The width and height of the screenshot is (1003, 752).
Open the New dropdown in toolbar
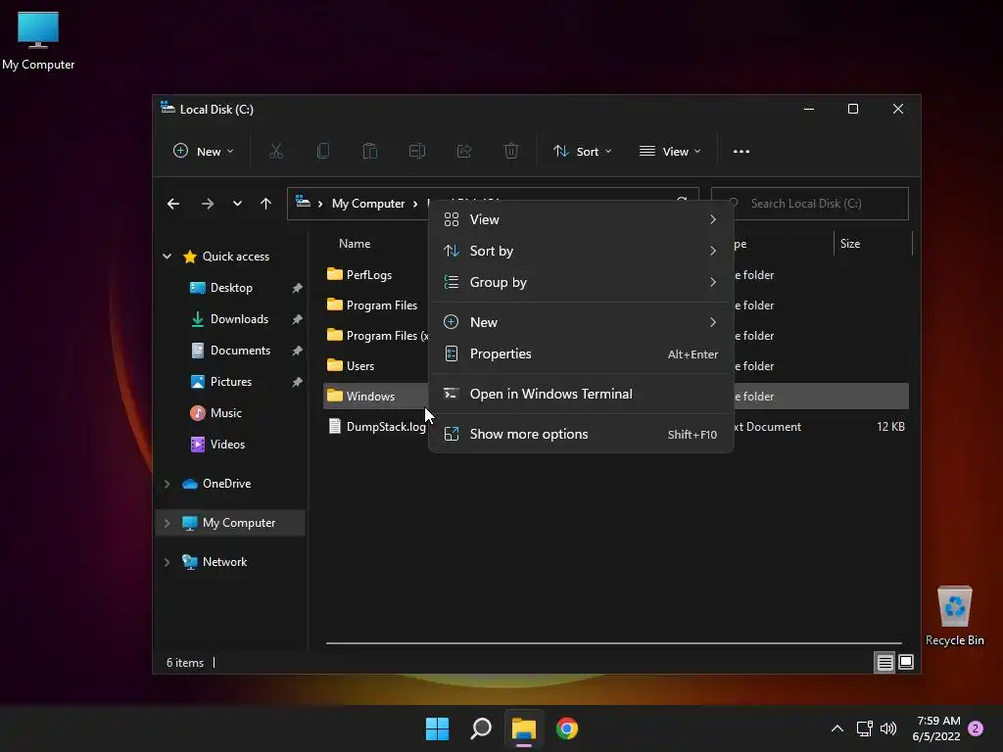(x=204, y=152)
